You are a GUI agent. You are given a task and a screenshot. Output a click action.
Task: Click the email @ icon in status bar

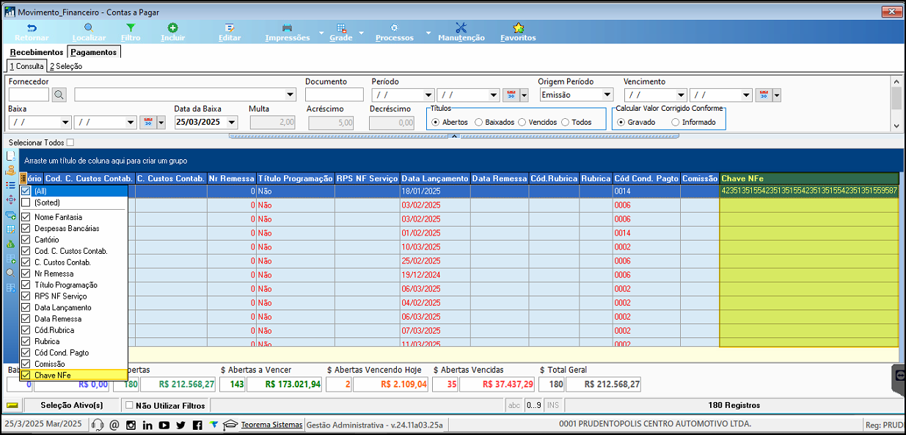click(x=114, y=425)
